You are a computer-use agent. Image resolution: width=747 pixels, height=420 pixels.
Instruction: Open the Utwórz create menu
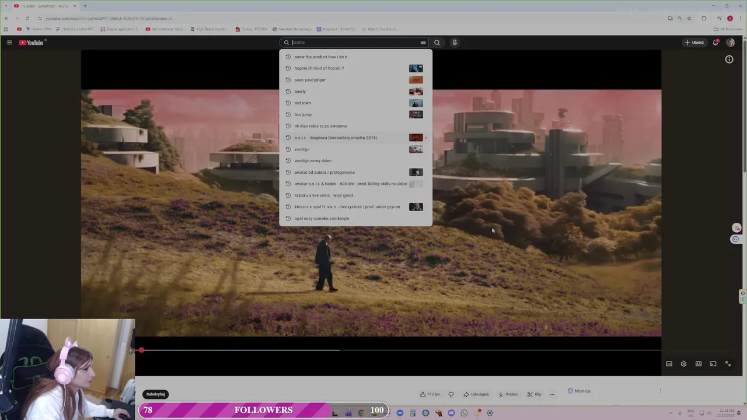click(x=694, y=43)
